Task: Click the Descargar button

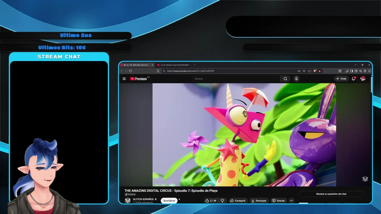Action: [259, 201]
